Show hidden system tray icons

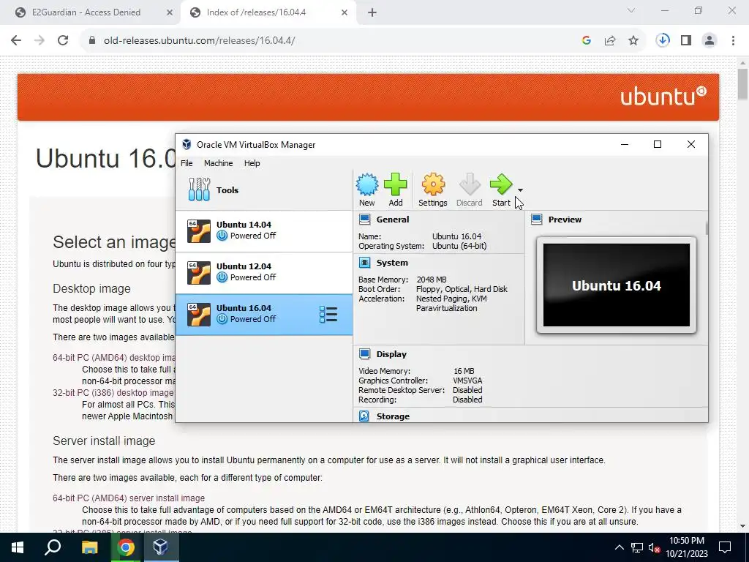pyautogui.click(x=619, y=547)
